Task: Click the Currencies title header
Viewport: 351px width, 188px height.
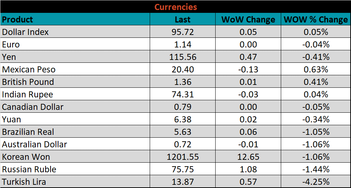Action: point(175,7)
